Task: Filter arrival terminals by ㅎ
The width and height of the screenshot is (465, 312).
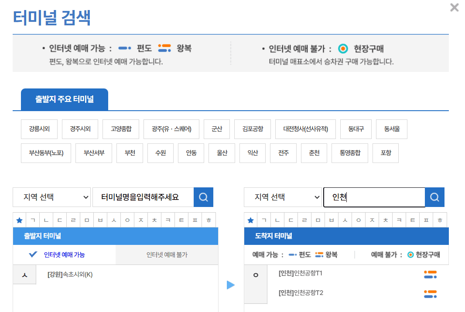Action: 440,220
